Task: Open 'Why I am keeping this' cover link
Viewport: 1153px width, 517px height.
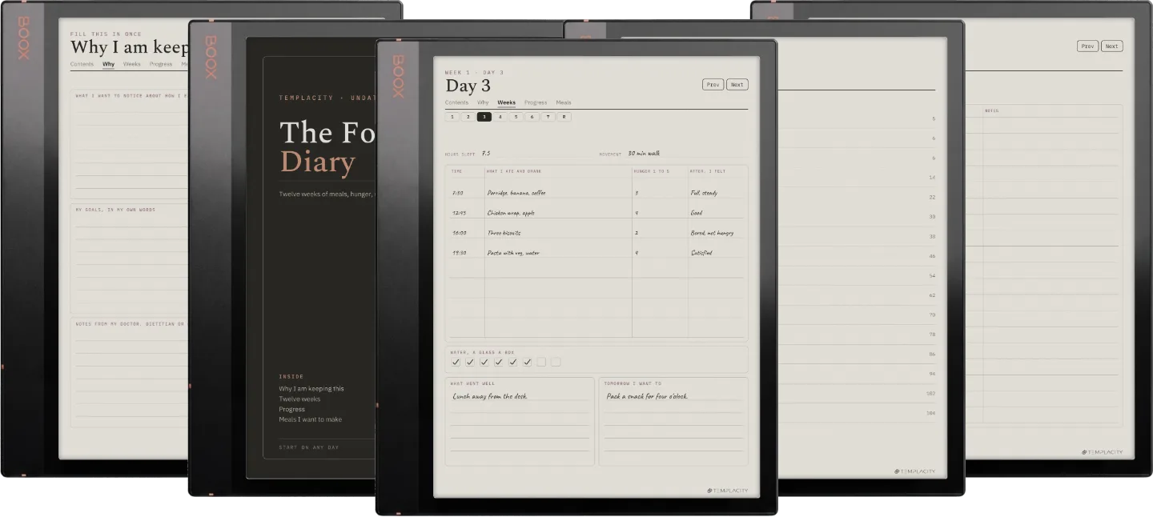Action: point(311,388)
